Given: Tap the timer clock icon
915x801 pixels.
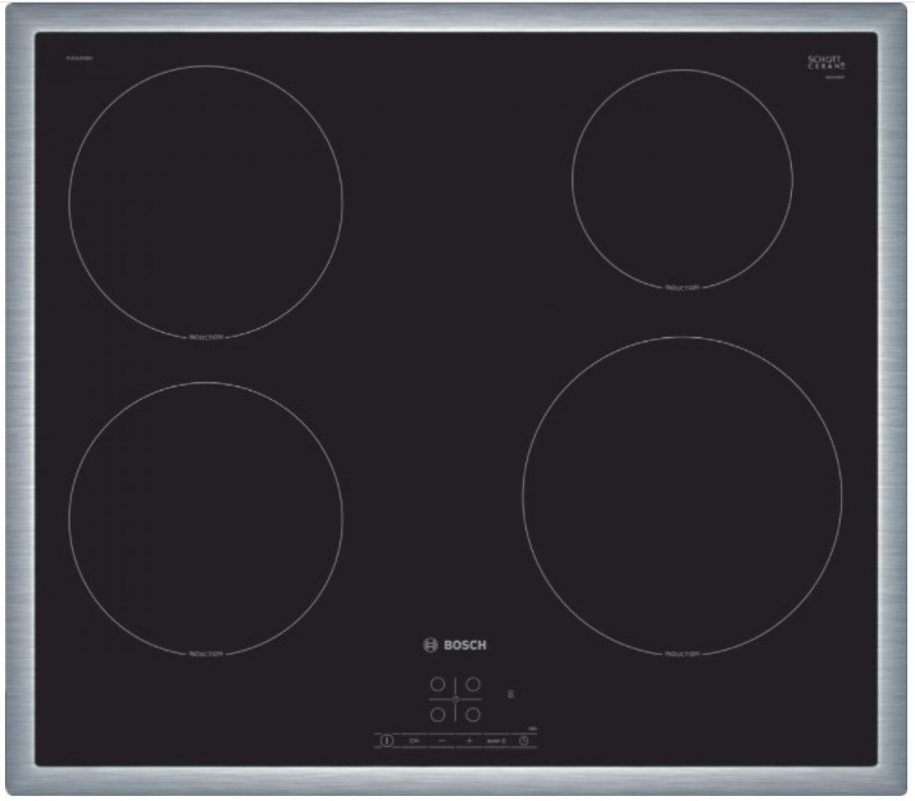Looking at the screenshot, I should point(524,741).
